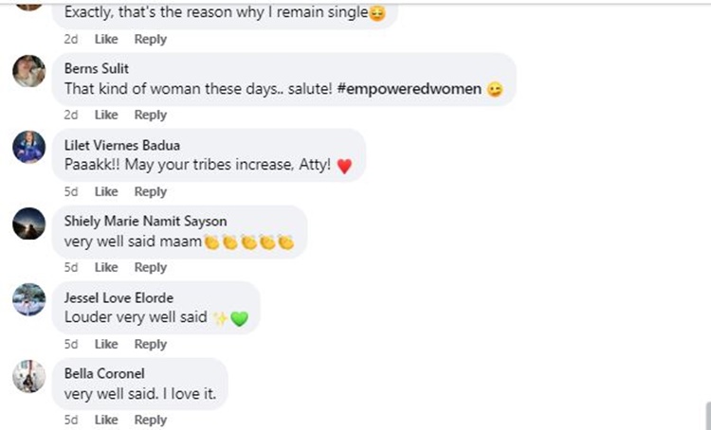Open Bella Coronel's profile picture

pyautogui.click(x=28, y=376)
